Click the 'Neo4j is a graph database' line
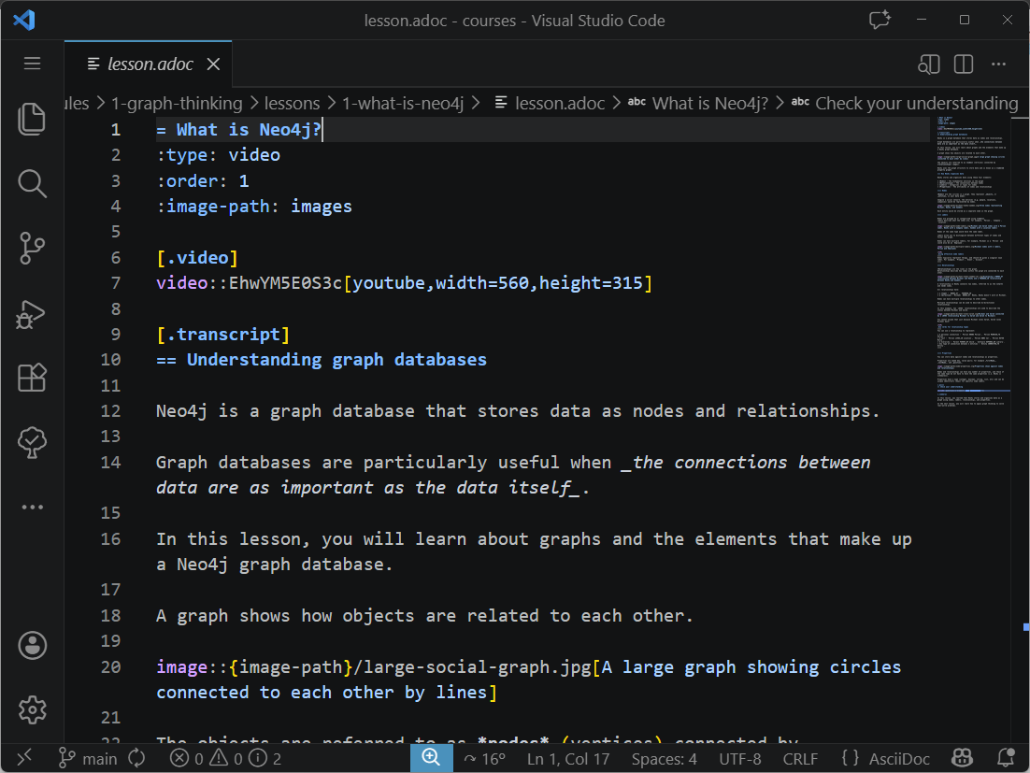This screenshot has height=773, width=1030. 518,411
